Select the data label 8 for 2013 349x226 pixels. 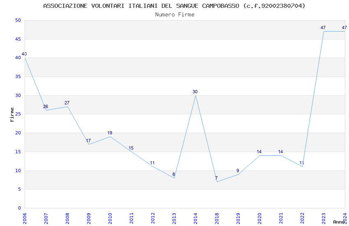coord(174,174)
